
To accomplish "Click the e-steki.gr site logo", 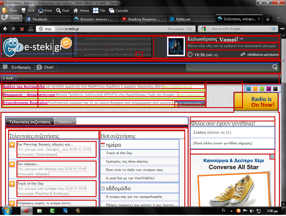I will (x=38, y=46).
